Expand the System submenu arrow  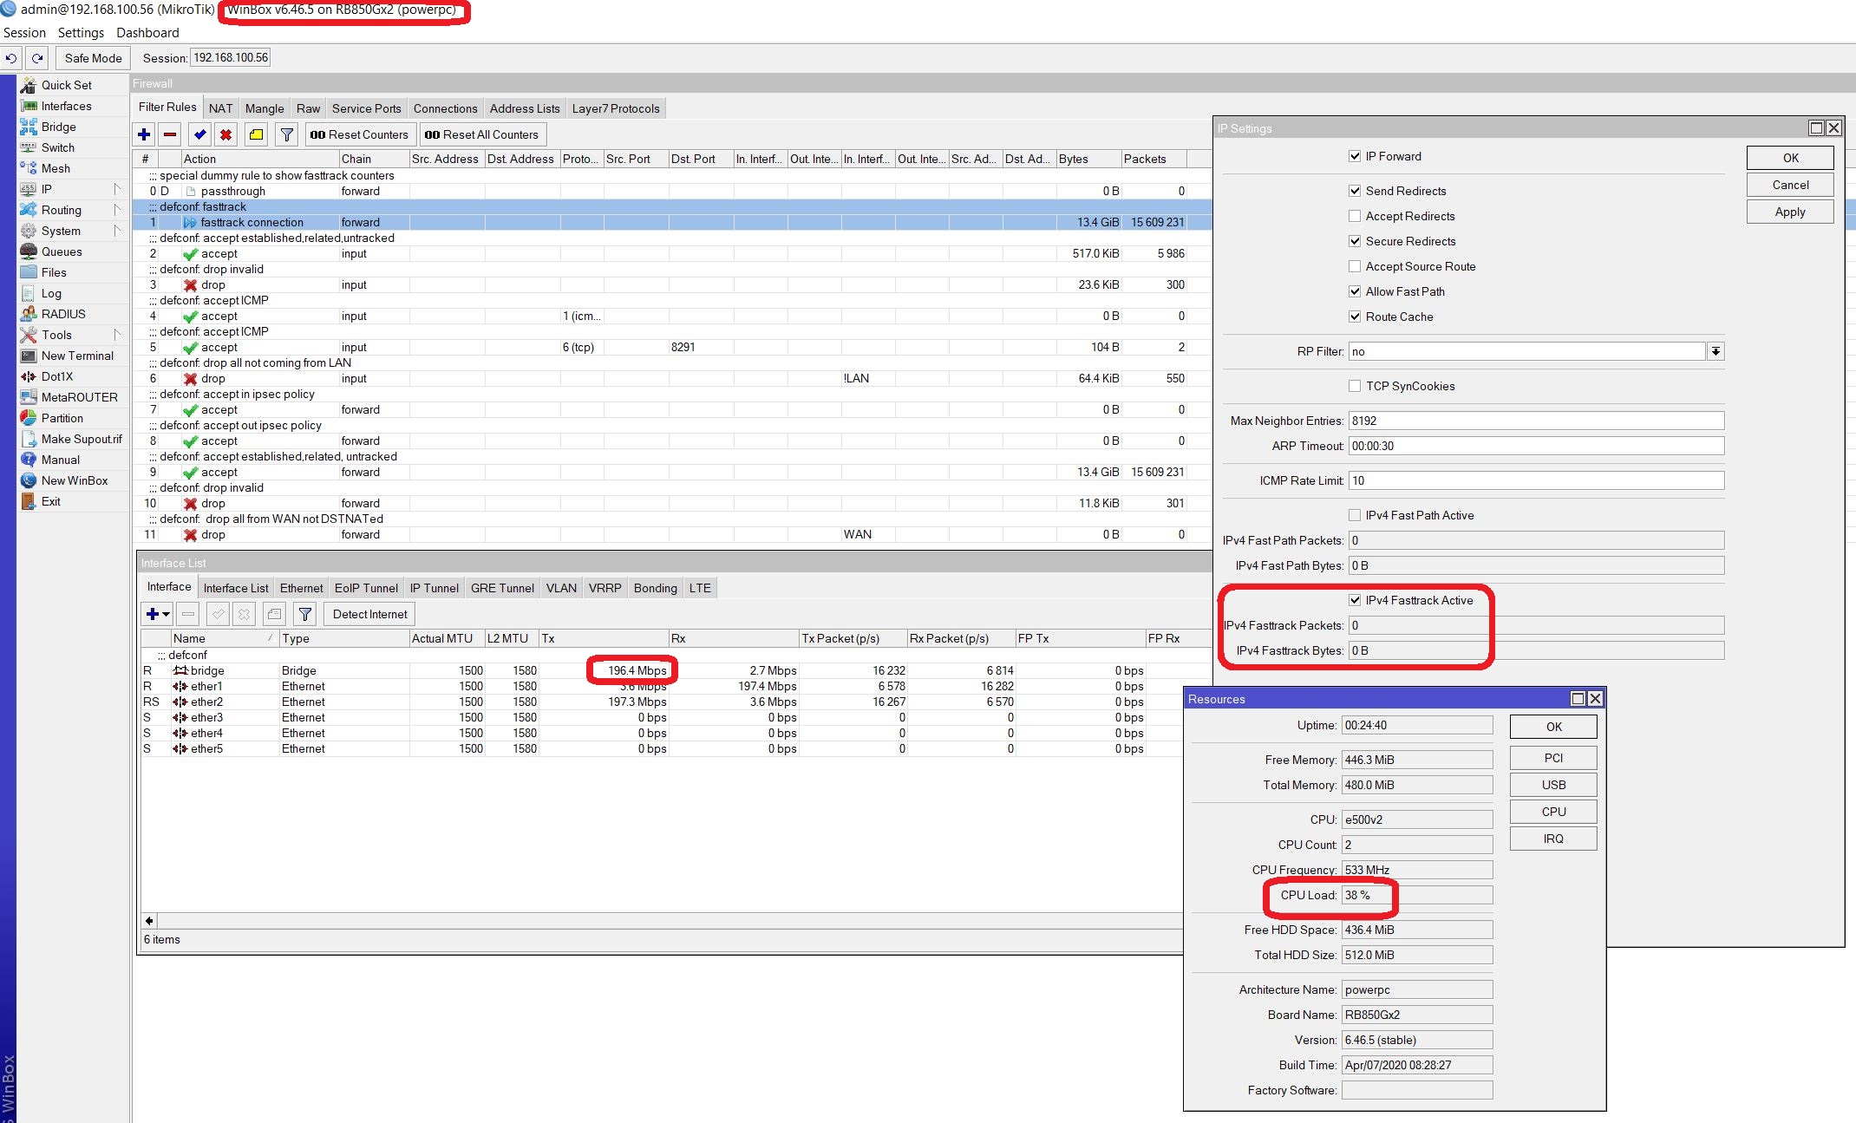click(x=117, y=231)
